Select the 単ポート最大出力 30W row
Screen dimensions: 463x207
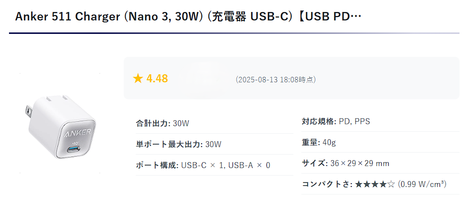[x=215, y=144]
